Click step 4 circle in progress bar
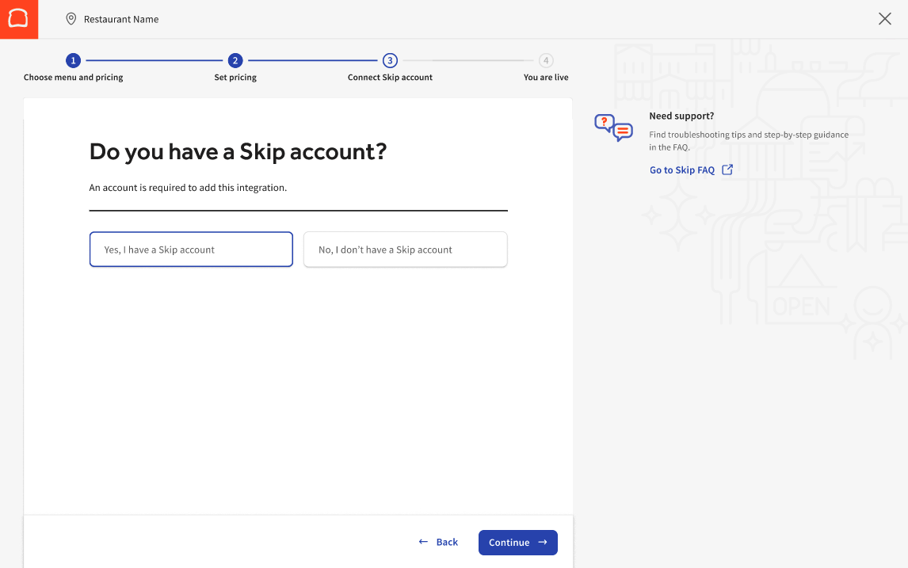Image resolution: width=908 pixels, height=568 pixels. click(546, 60)
